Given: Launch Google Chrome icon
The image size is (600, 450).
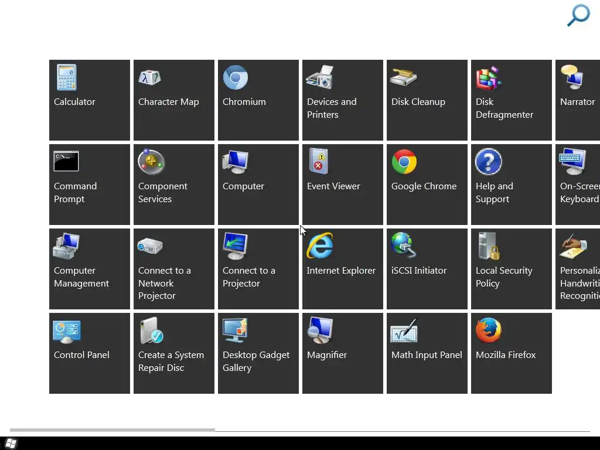Looking at the screenshot, I should click(x=404, y=162).
